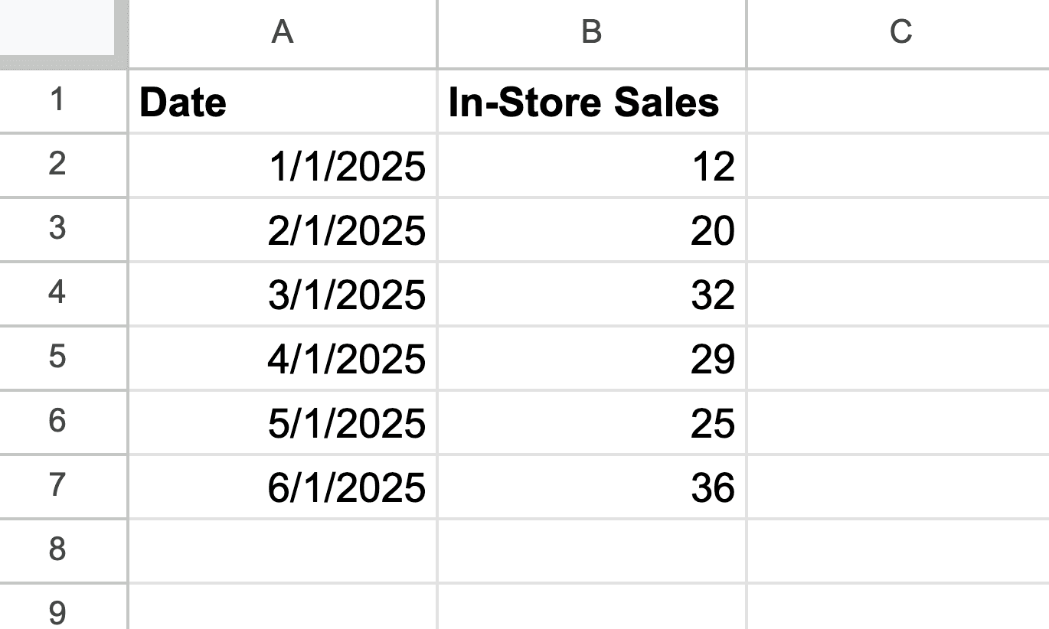Select row 7 header

[57, 487]
